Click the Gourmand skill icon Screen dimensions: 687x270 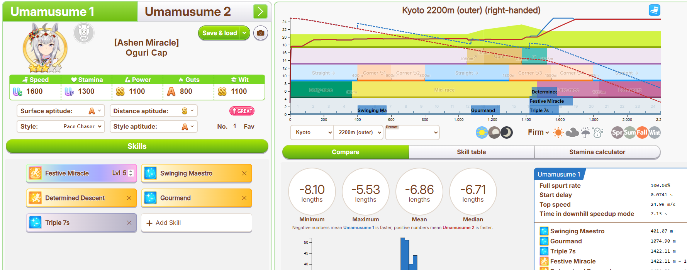tap(150, 198)
